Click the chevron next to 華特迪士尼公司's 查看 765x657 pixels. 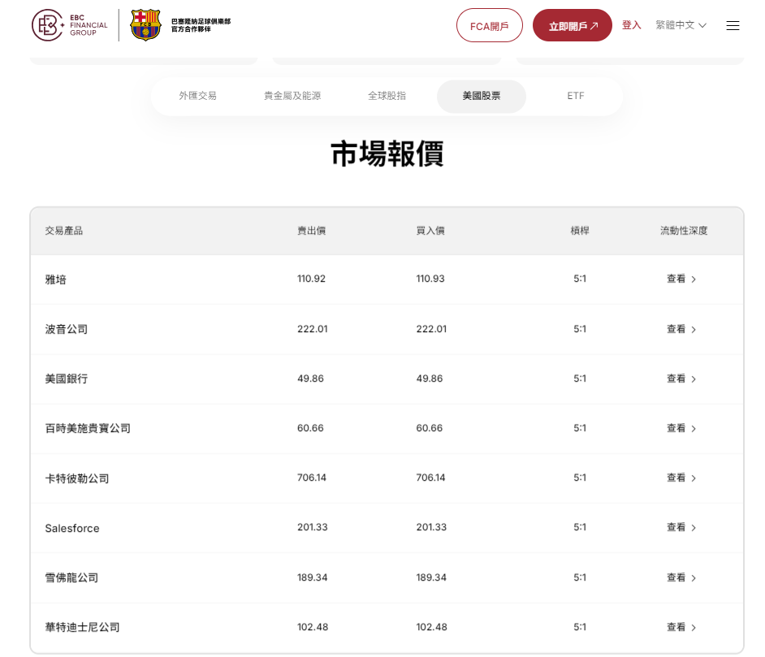(x=693, y=626)
